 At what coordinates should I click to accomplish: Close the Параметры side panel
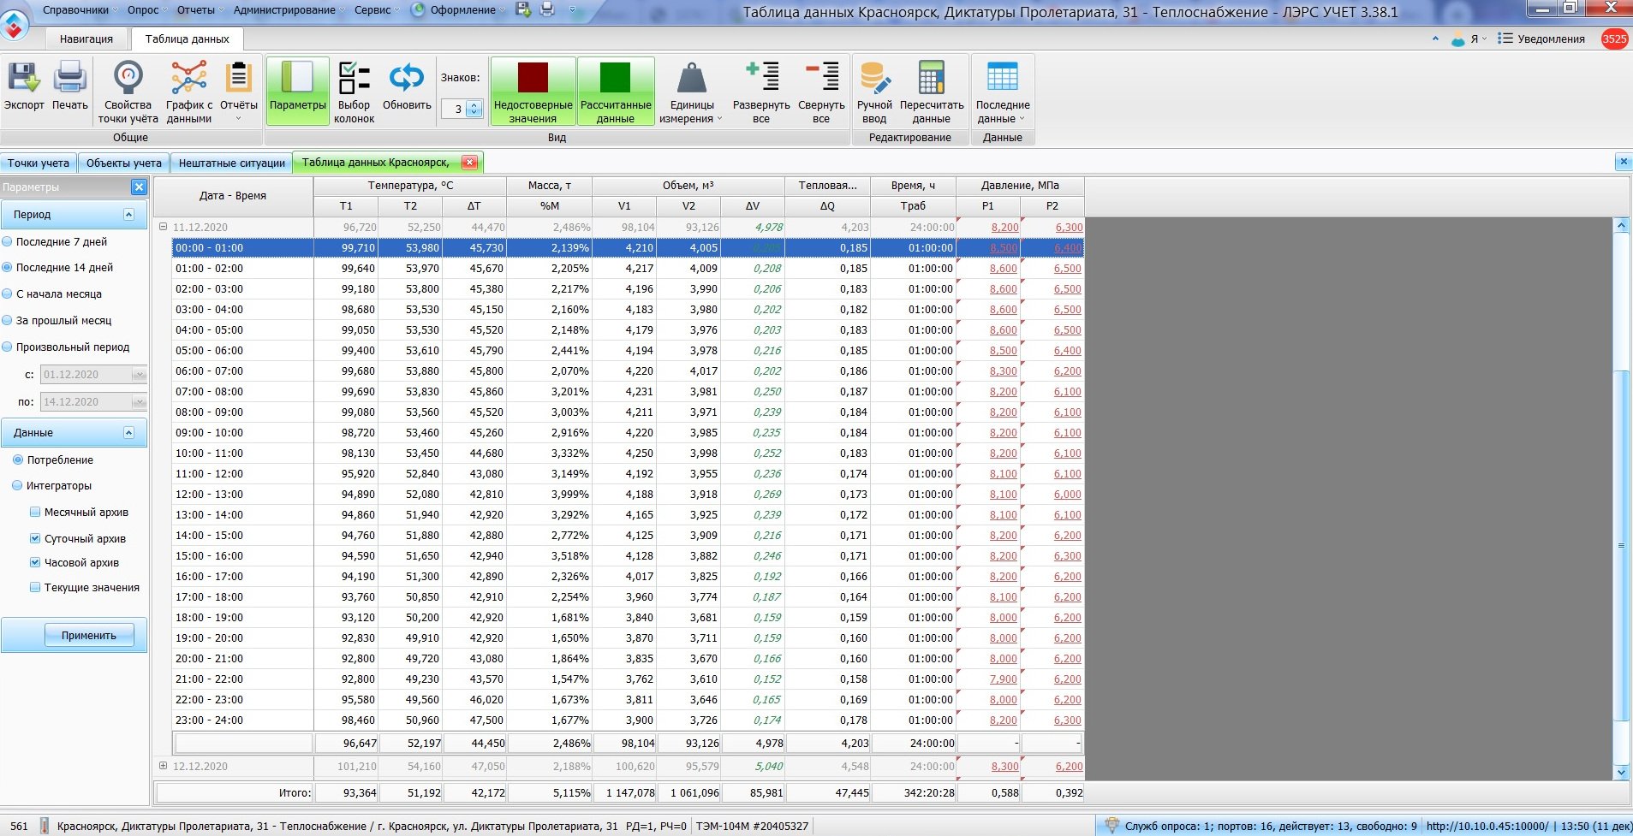point(139,187)
